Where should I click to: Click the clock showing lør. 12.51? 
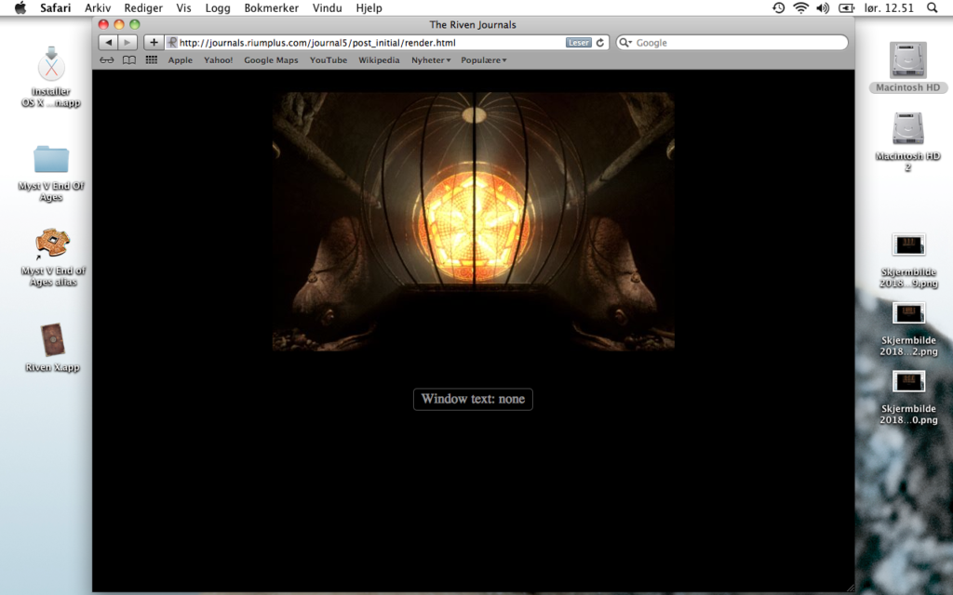pyautogui.click(x=889, y=7)
